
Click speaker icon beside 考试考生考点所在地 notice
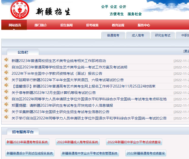(6, 98)
